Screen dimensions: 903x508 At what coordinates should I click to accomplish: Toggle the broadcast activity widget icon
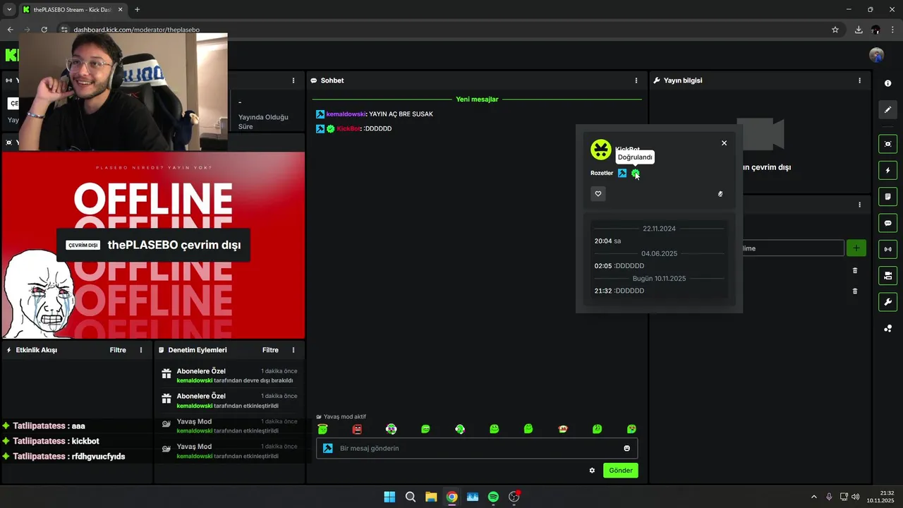[x=887, y=249]
